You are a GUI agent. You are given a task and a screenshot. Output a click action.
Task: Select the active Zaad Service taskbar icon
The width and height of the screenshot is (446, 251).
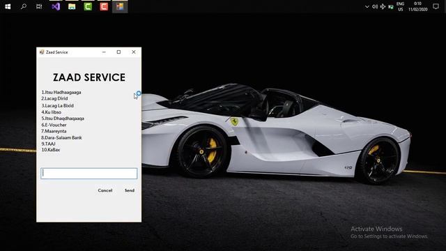120,6
